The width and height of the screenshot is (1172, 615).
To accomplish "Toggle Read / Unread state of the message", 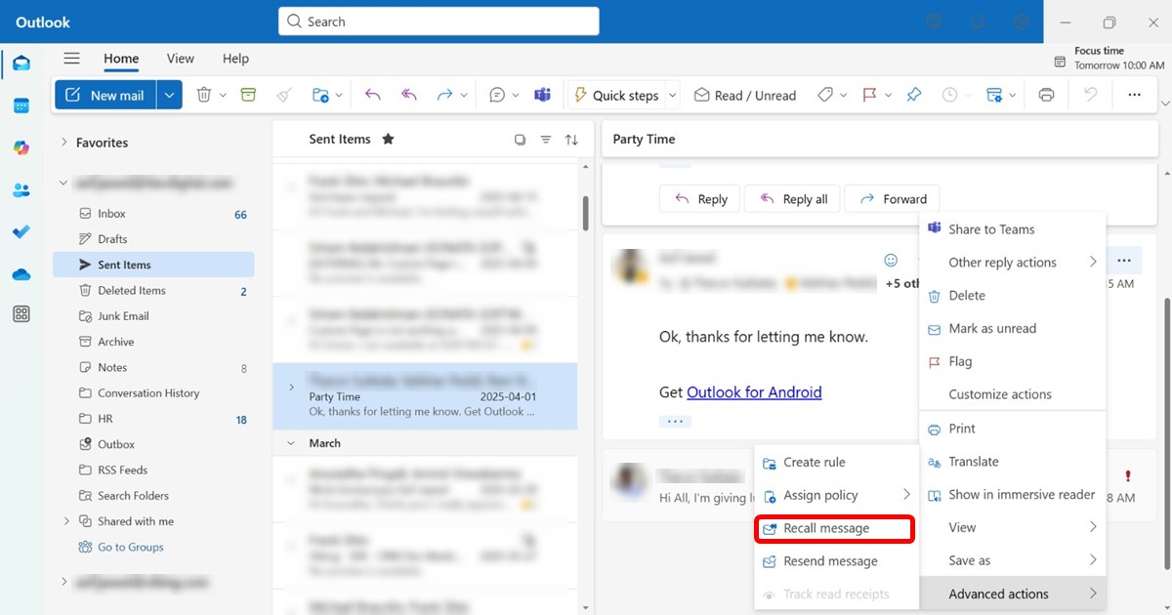I will point(745,94).
